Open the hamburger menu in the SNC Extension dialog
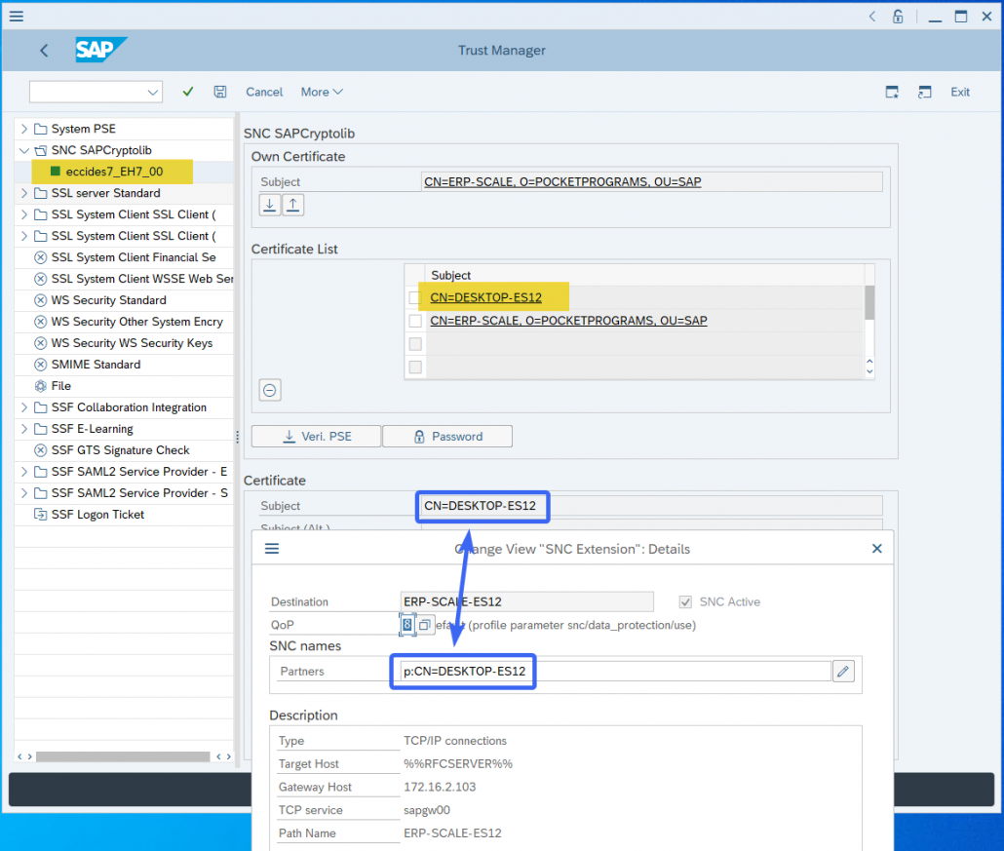The width and height of the screenshot is (1004, 851). (272, 548)
